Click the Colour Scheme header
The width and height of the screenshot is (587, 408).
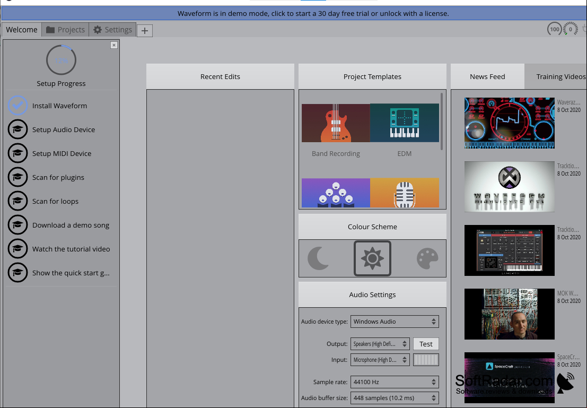[372, 227]
